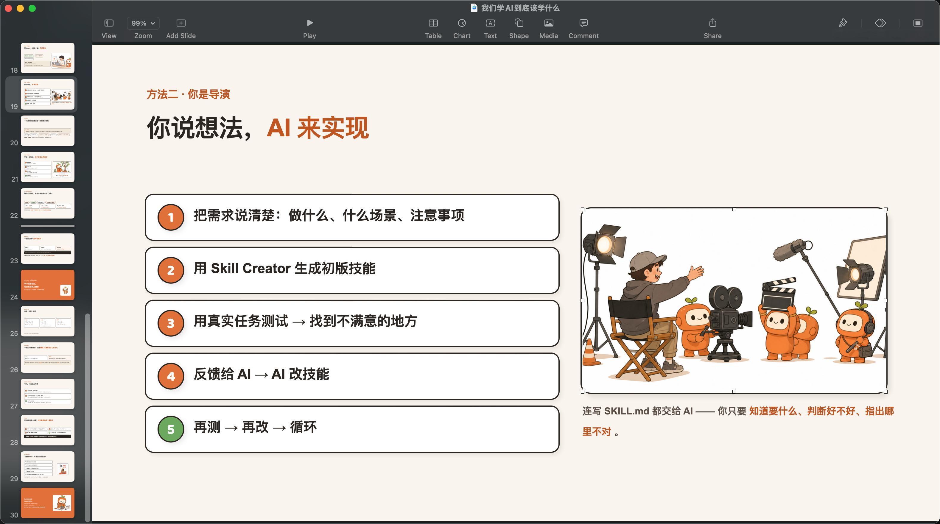Select the director illustration image
The width and height of the screenshot is (940, 524).
click(x=734, y=300)
